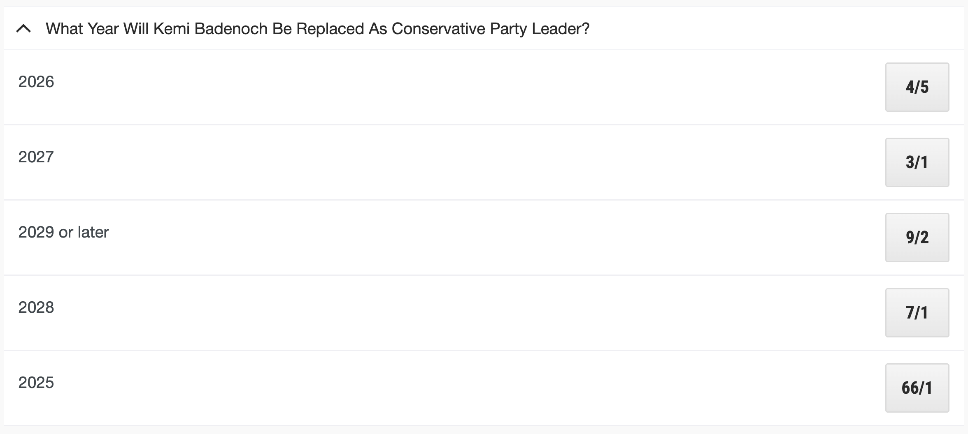Click the 2028 outcome label
This screenshot has width=968, height=434.
36,307
